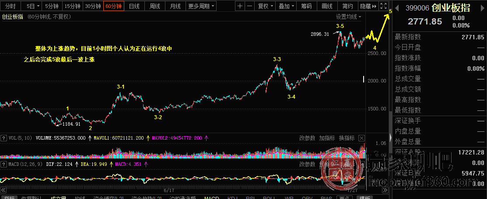Select BOLL indicator tab at bottom
487x199 pixels.
point(269,197)
